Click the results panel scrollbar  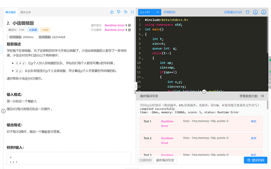tap(267, 105)
